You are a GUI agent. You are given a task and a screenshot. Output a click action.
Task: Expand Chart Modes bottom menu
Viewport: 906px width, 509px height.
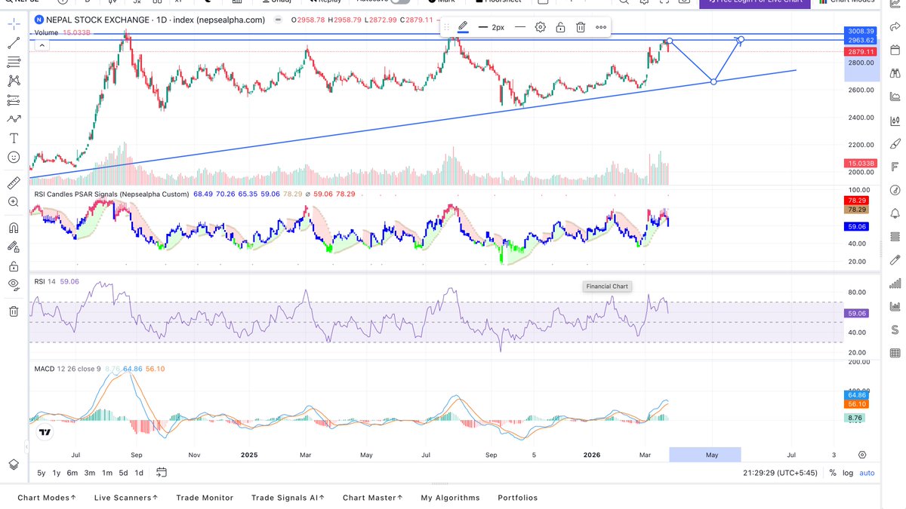click(x=47, y=498)
